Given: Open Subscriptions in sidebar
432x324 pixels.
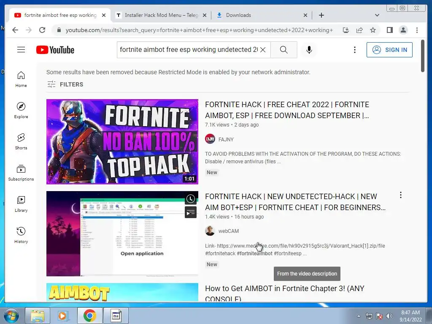Looking at the screenshot, I should coord(21,173).
